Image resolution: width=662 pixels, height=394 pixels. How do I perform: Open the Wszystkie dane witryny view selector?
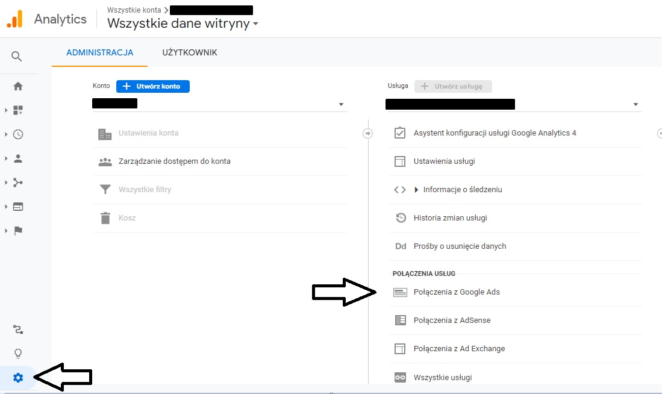pyautogui.click(x=183, y=24)
